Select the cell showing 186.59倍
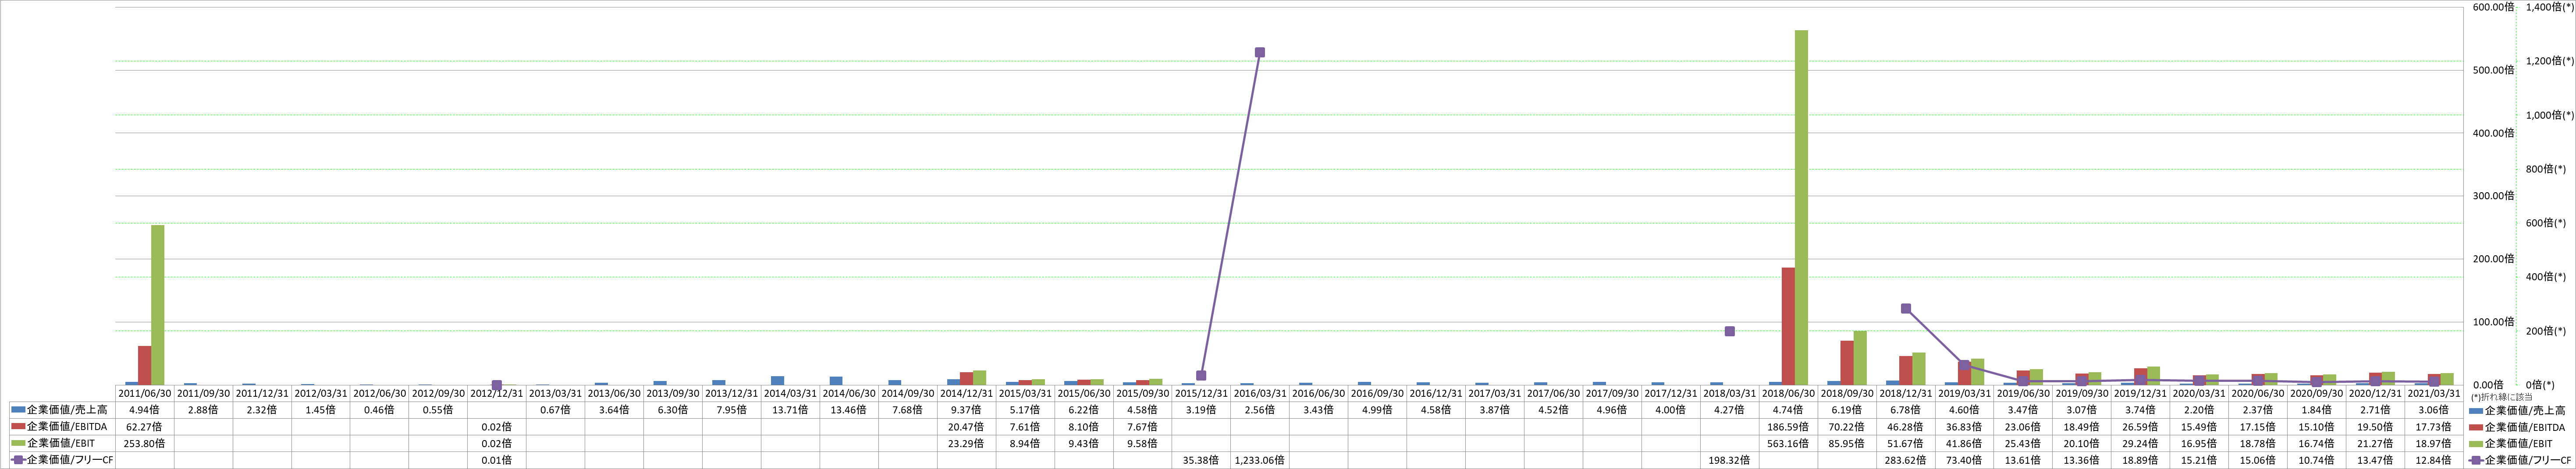 [x=1788, y=426]
